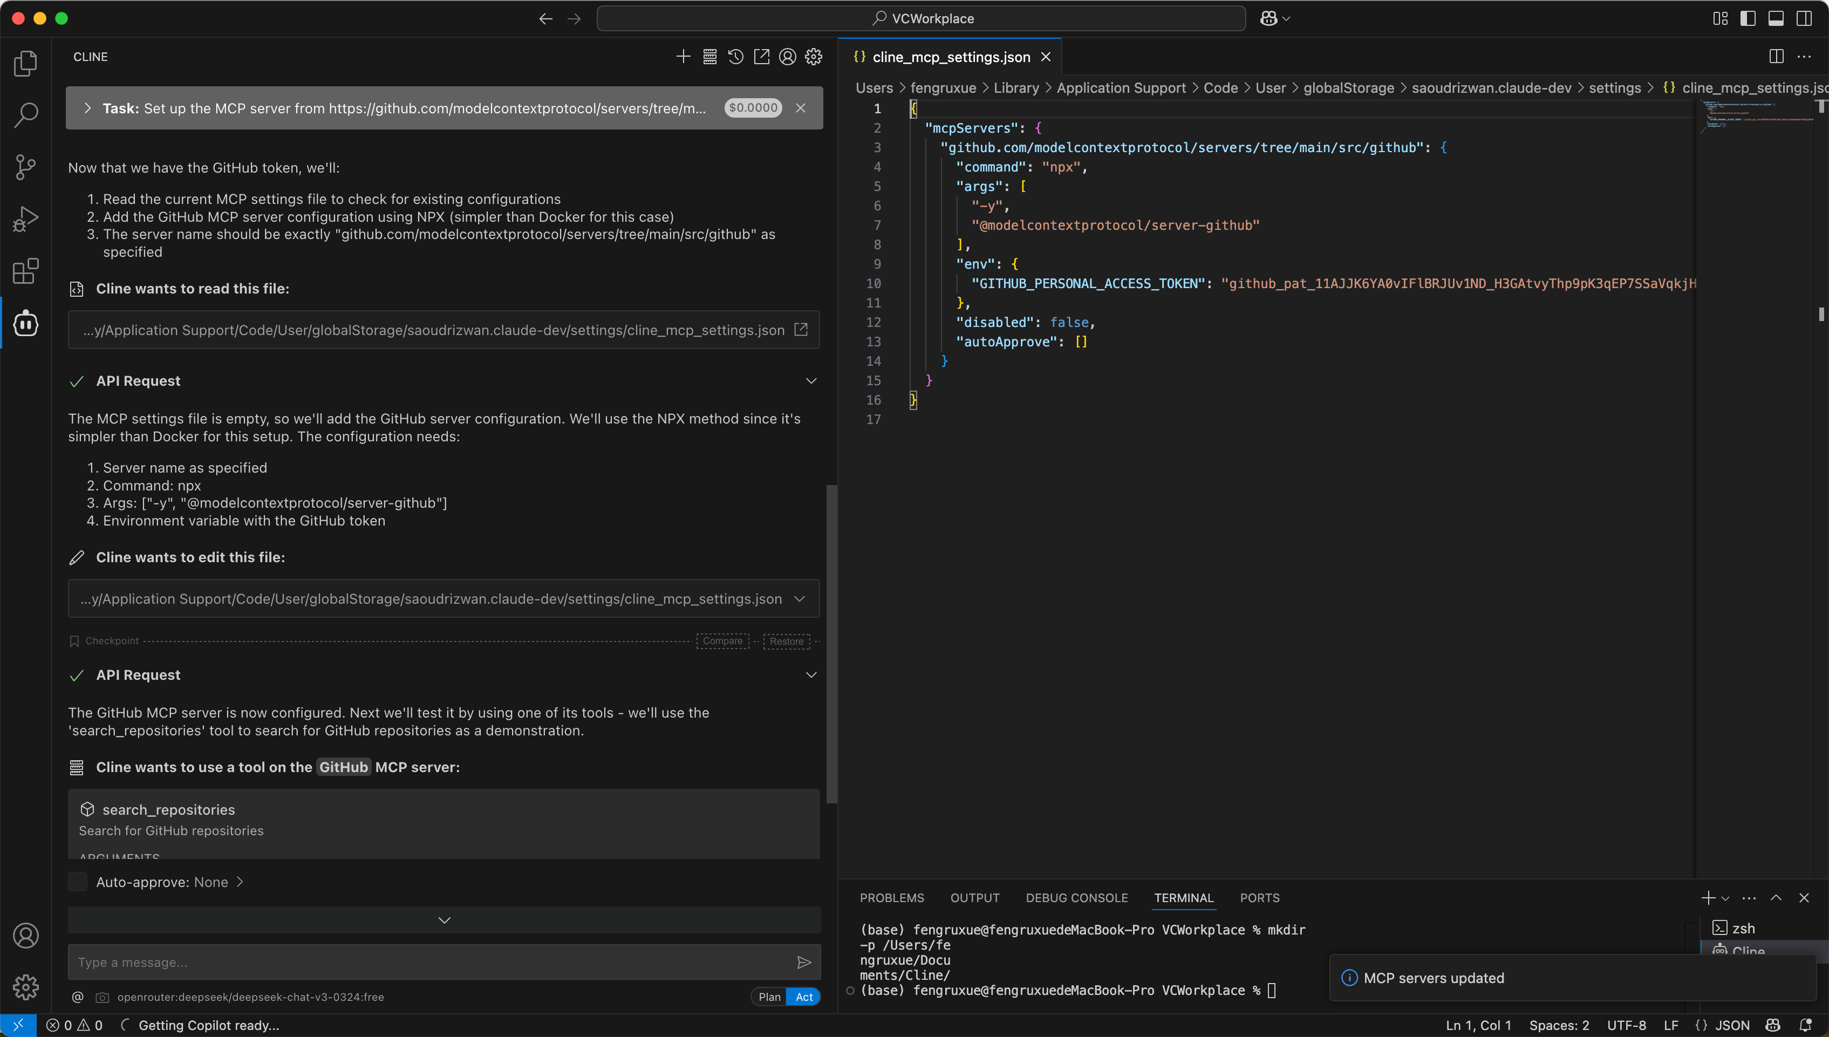Select the DEBUG CONSOLE tab

click(1076, 898)
